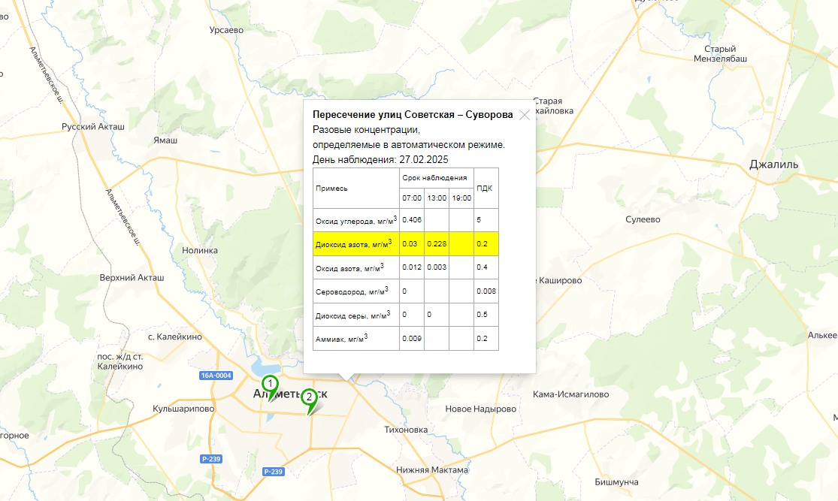
Task: Click the Кульшарипово place label
Action: click(x=183, y=409)
